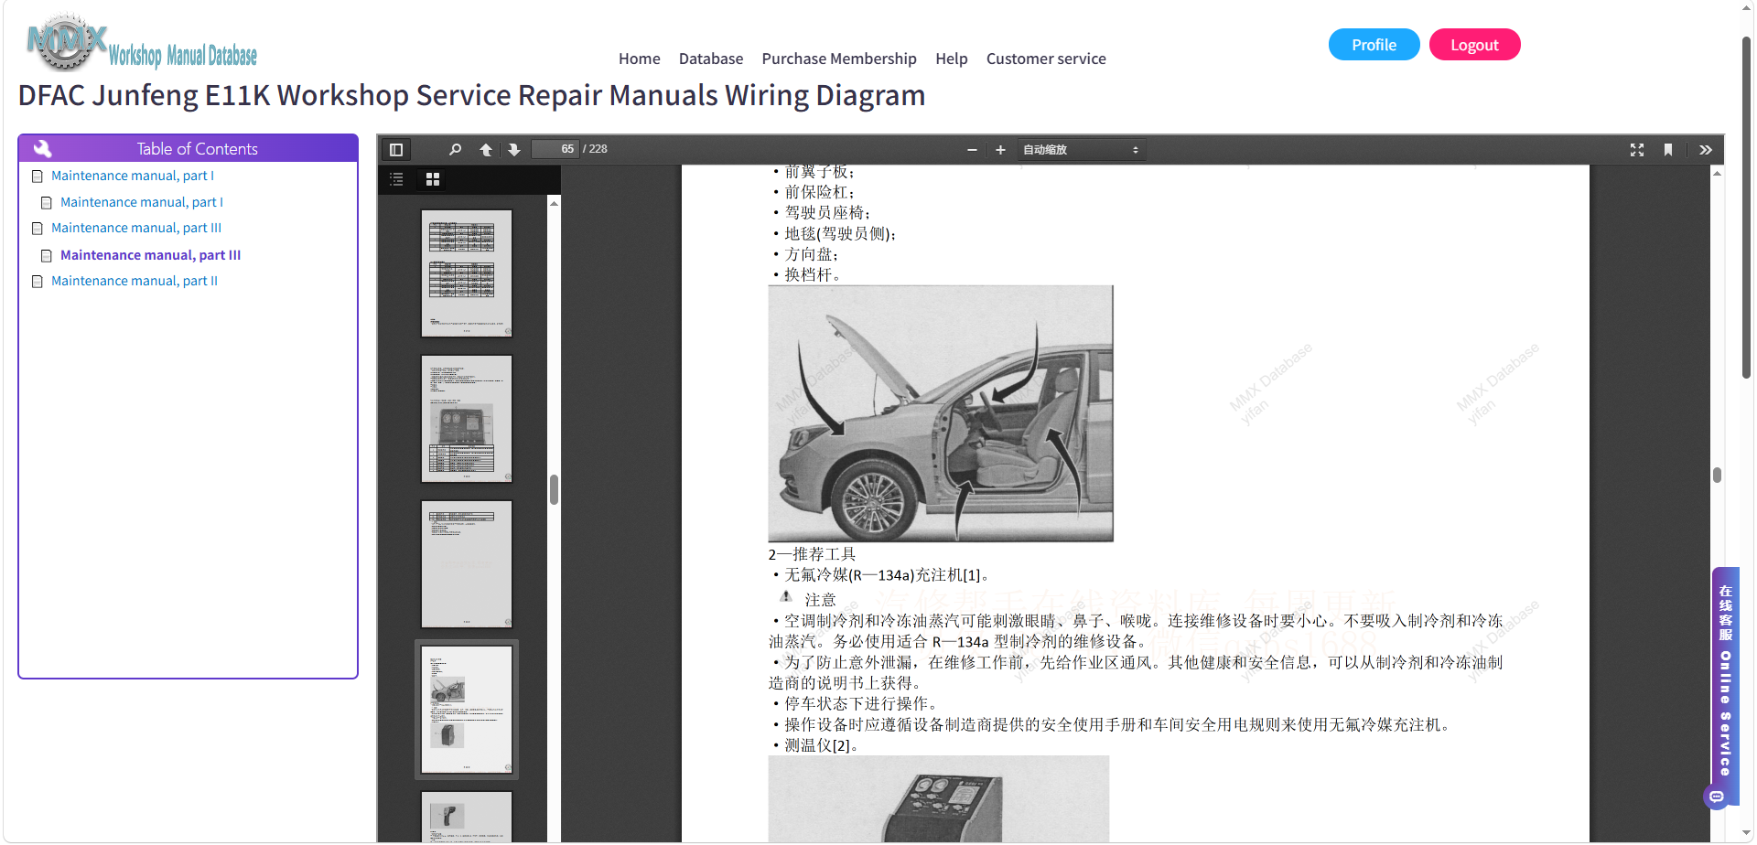Click the page title DFAC Junfeng E11K heading

472,95
